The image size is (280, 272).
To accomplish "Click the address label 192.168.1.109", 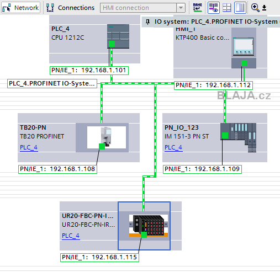I will 202,169.
